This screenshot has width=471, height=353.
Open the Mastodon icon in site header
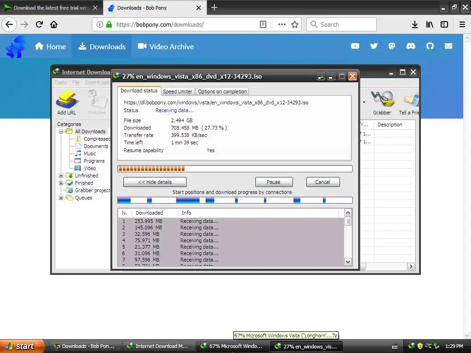pyautogui.click(x=392, y=46)
